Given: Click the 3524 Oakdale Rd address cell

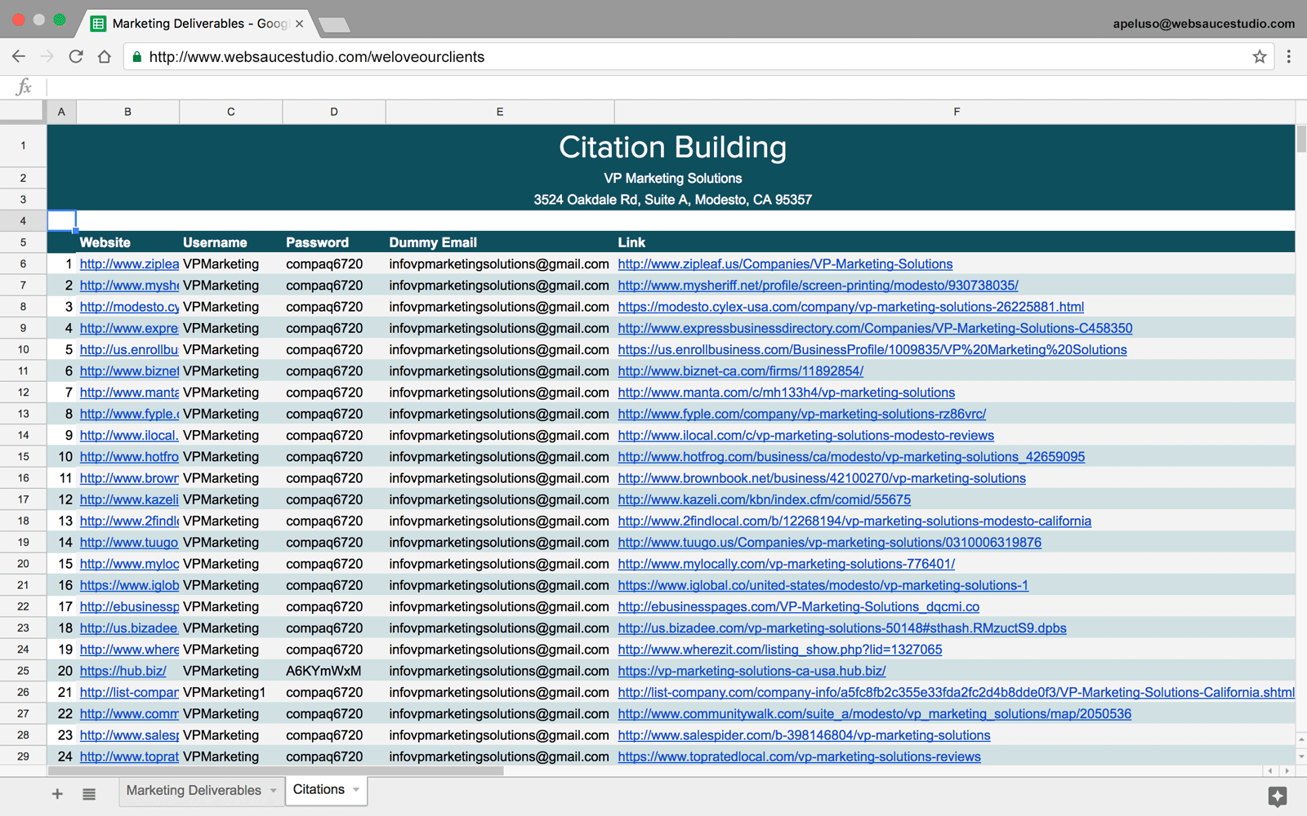Looking at the screenshot, I should (672, 200).
